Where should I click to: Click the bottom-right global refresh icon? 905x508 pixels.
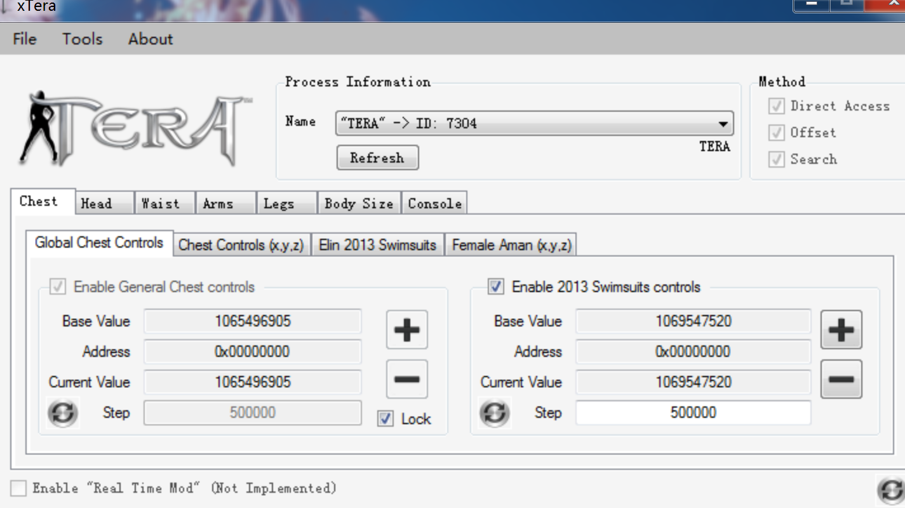[x=890, y=490]
